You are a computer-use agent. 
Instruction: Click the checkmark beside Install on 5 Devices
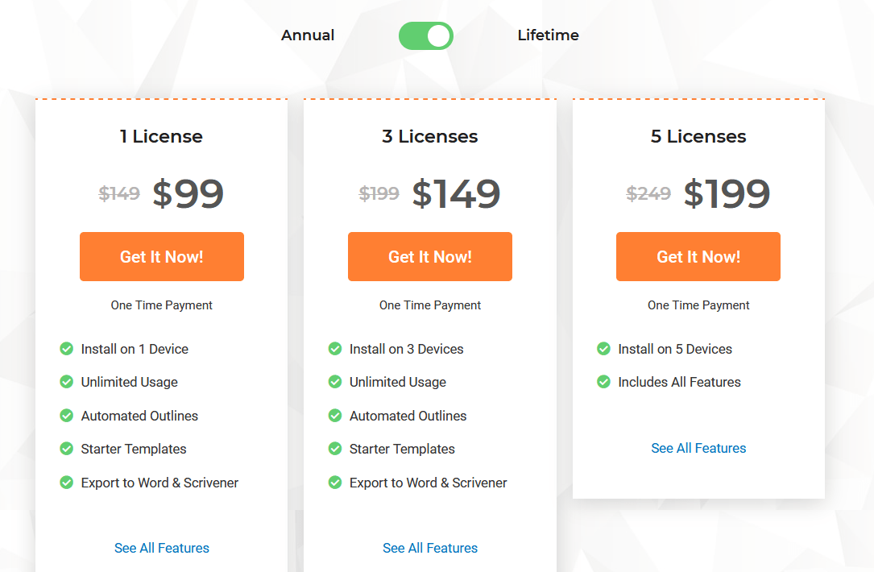click(x=603, y=349)
